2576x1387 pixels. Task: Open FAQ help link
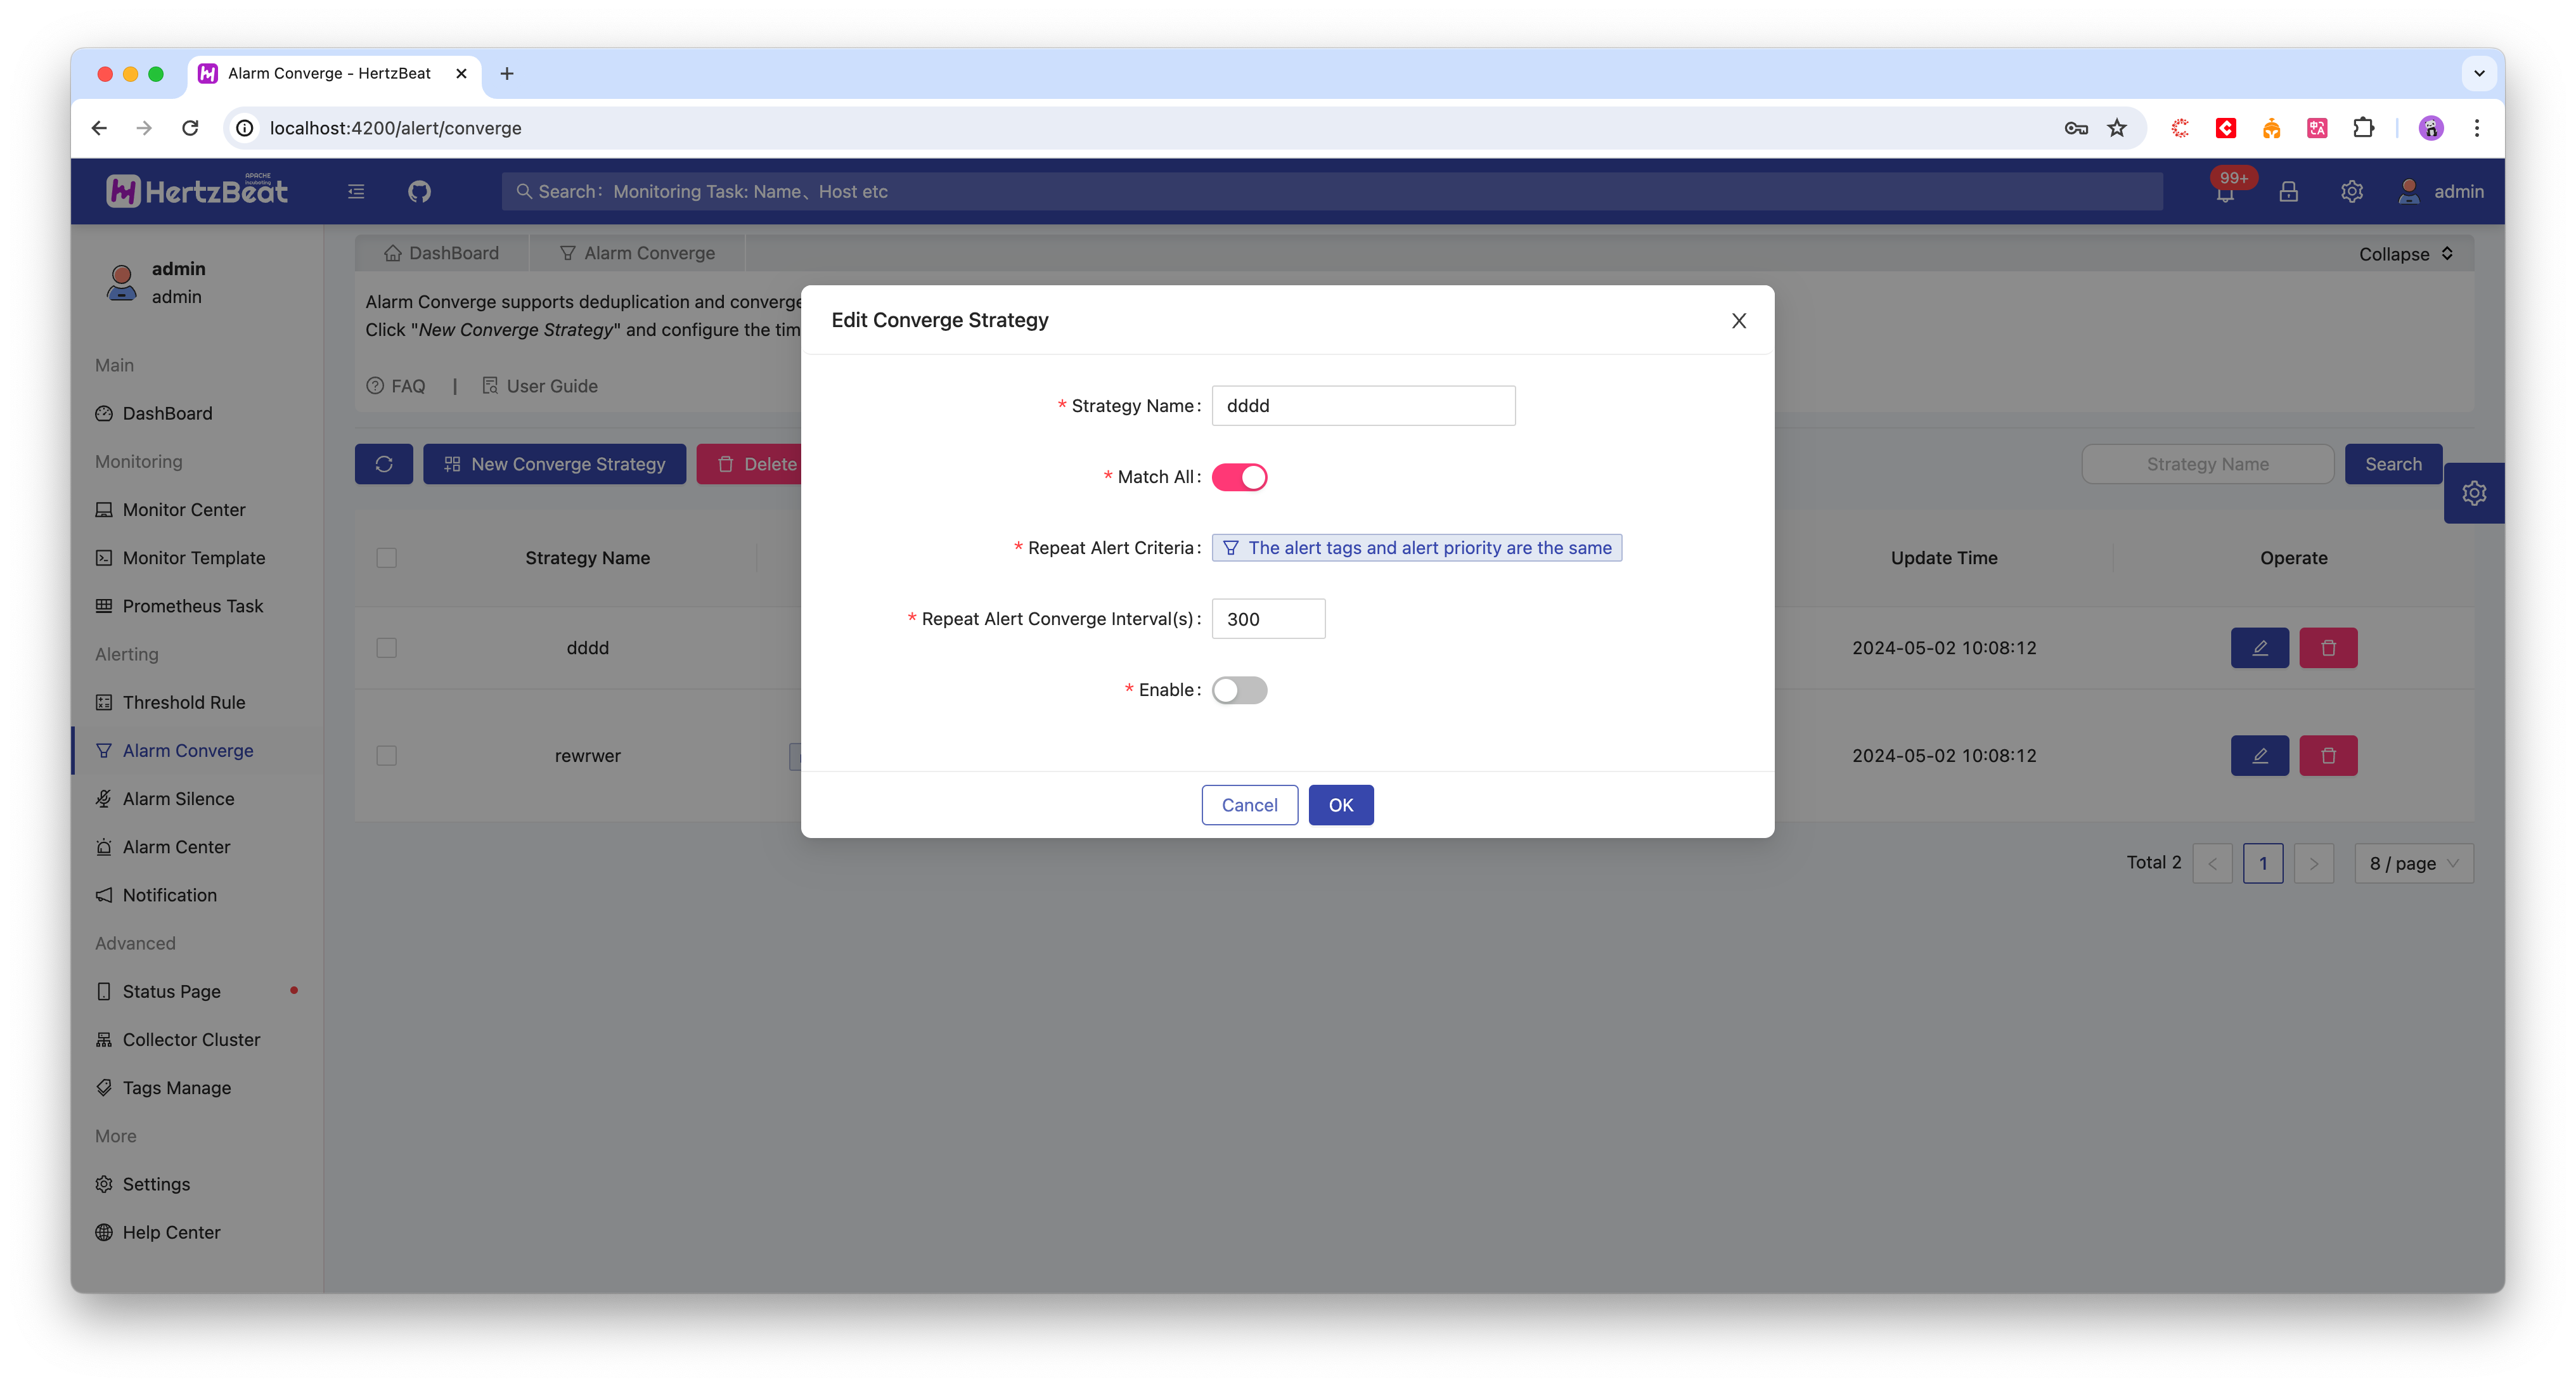pos(396,386)
